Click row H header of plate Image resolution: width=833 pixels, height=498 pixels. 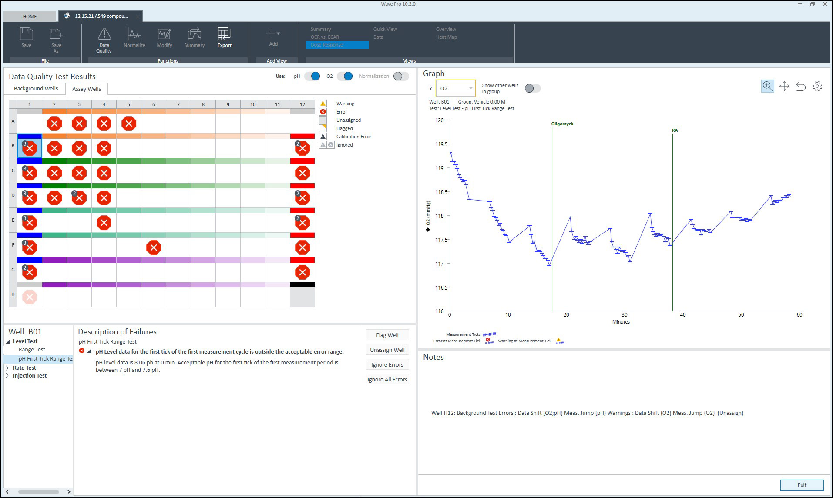[13, 294]
